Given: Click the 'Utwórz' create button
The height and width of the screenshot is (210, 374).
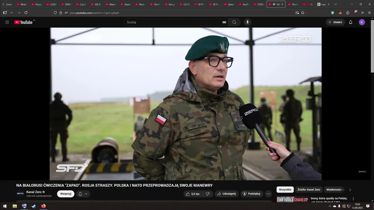Looking at the screenshot, I should point(335,22).
